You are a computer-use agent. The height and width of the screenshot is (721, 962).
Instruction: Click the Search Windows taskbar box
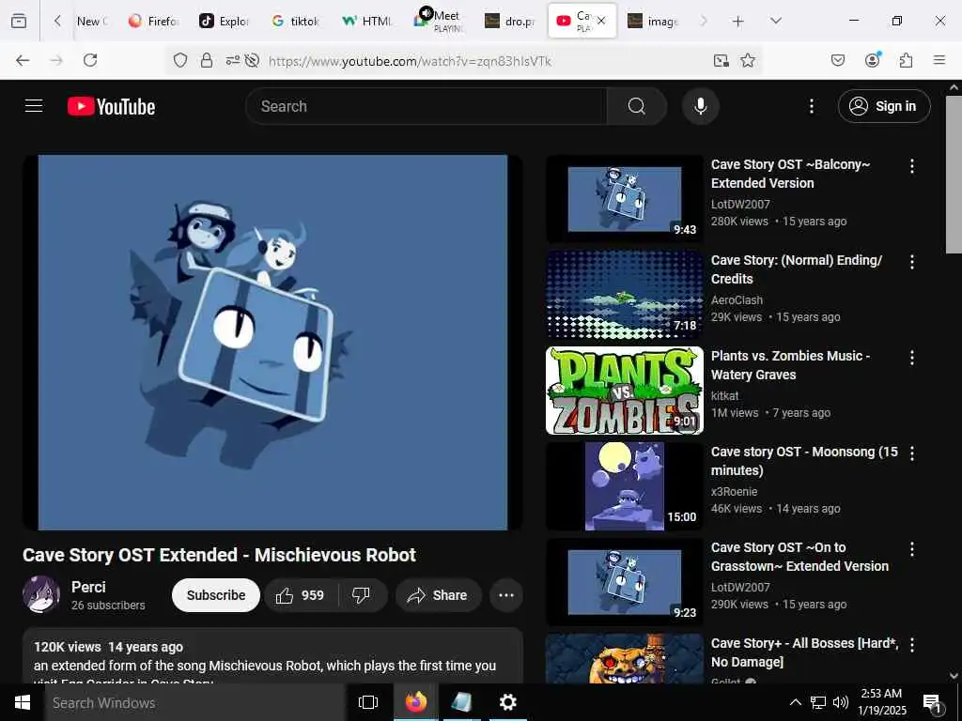point(195,702)
